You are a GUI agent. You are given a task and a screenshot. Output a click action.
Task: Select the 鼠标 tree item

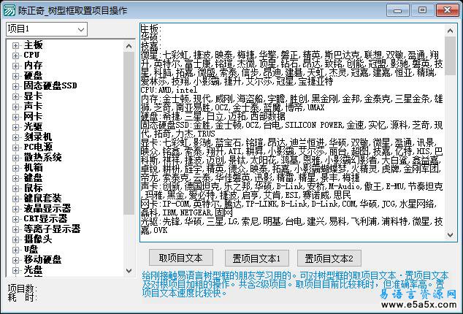pos(33,188)
